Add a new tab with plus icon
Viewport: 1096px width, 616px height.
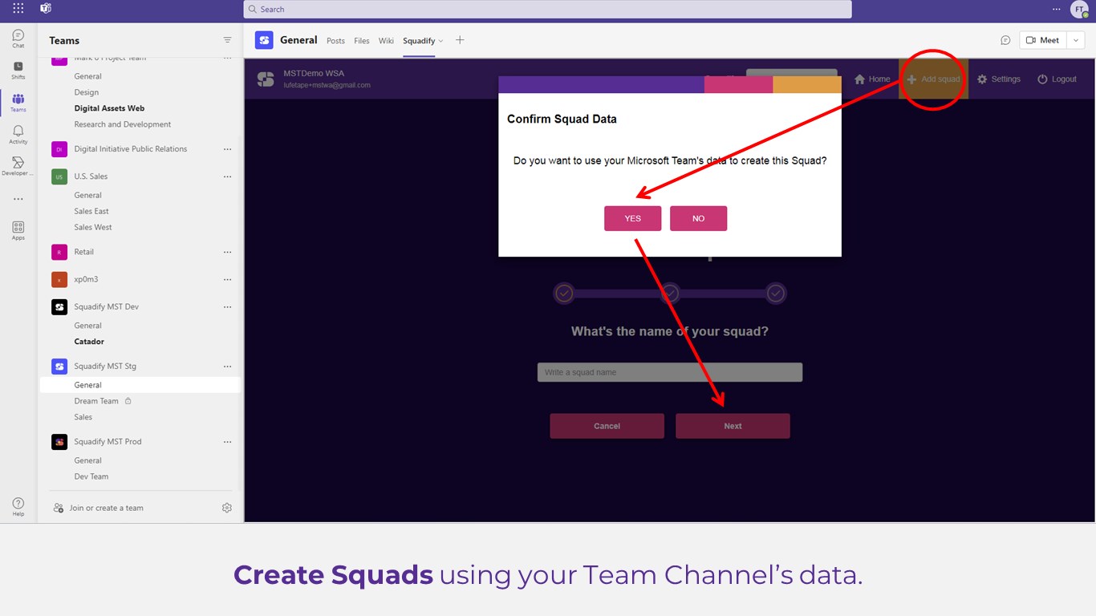460,40
